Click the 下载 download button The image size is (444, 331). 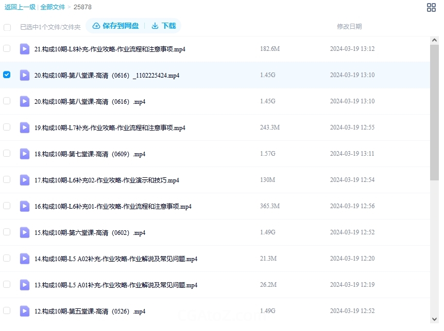[x=163, y=26]
